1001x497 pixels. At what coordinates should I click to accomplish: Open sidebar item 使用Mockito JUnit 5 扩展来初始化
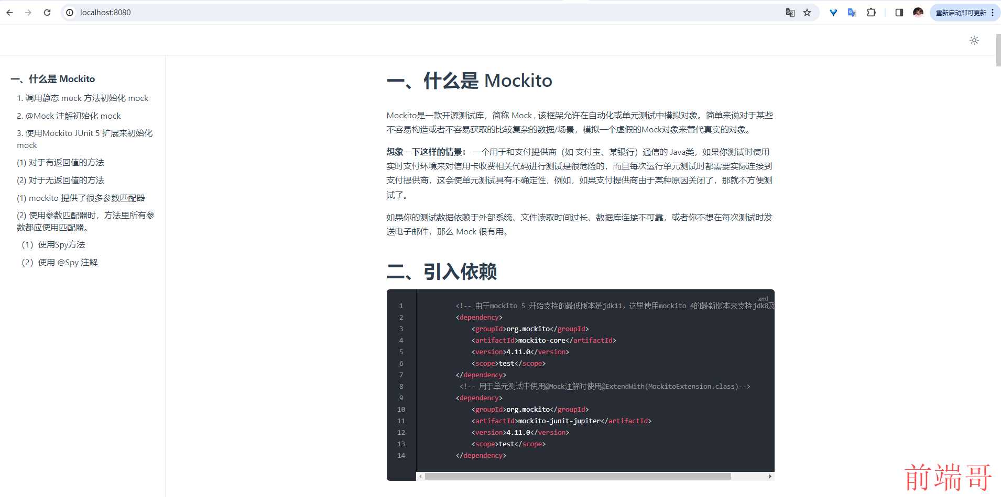(85, 139)
